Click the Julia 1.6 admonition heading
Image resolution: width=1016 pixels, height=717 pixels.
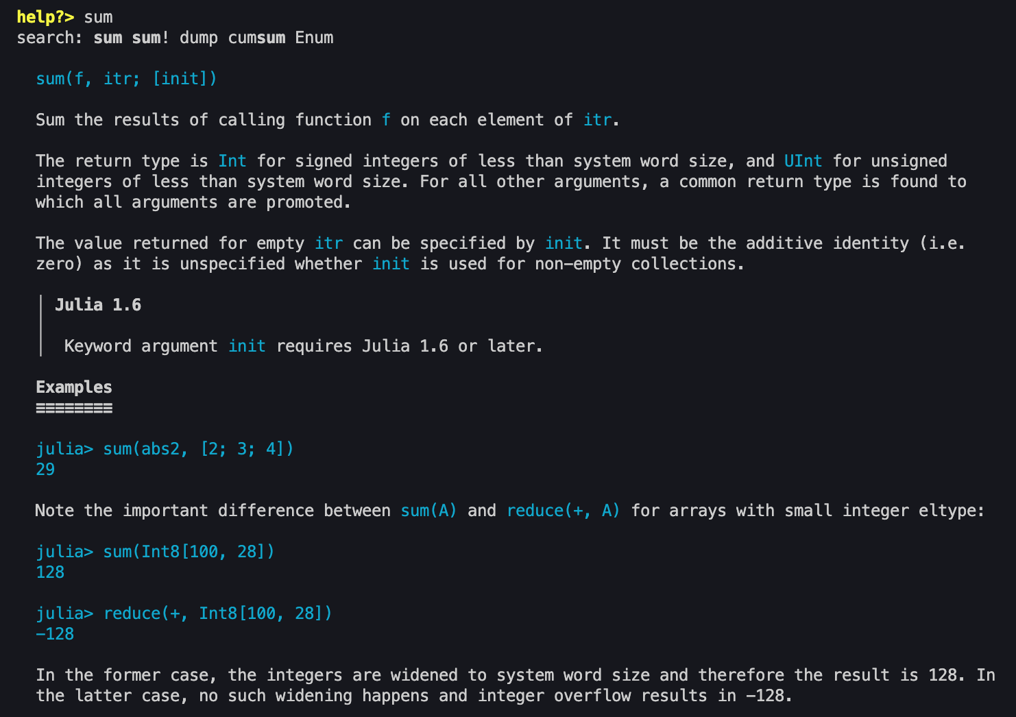tap(98, 305)
